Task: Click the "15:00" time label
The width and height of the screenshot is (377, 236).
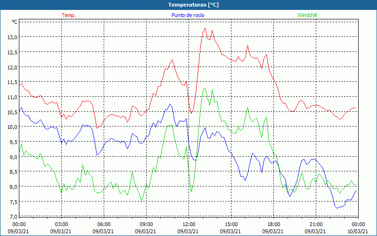Action: pos(231,225)
